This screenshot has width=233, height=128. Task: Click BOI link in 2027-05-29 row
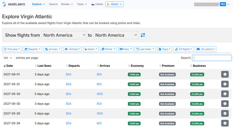pos(99,123)
